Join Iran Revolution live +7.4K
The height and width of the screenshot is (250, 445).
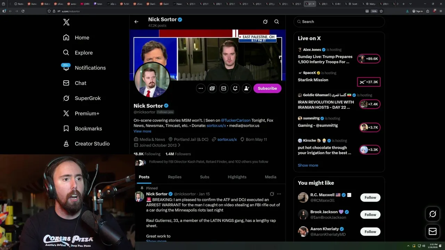[x=370, y=104]
